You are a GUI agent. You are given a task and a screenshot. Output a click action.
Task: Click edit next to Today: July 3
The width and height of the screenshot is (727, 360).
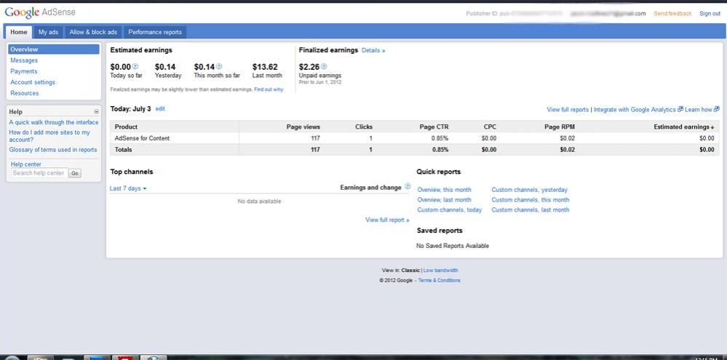(160, 109)
